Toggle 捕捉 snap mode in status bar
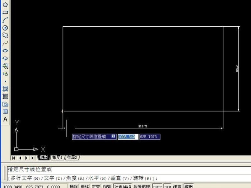Viewport: 251px width, 188px height. 74,186
